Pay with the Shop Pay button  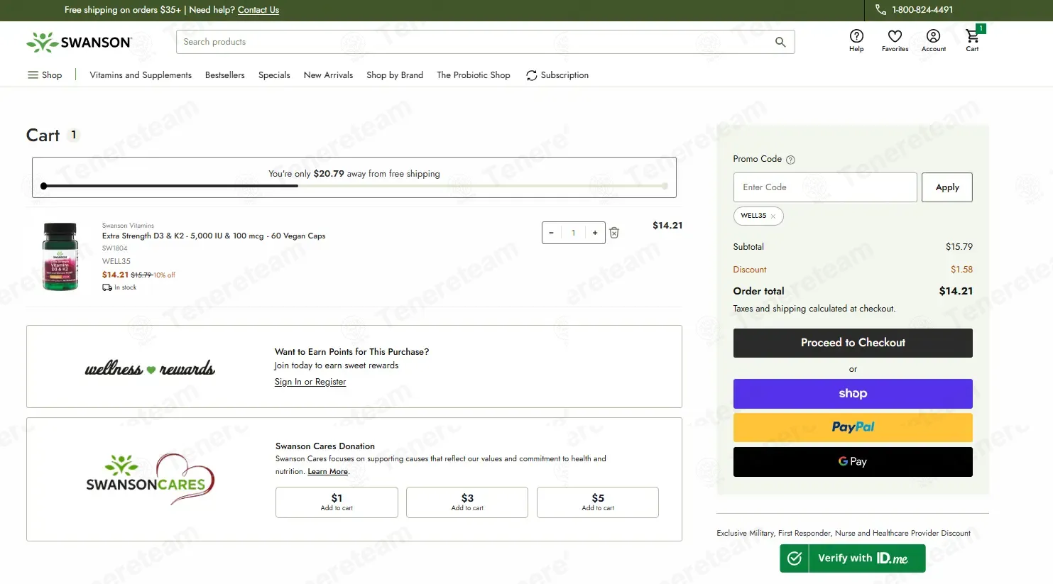coord(853,394)
